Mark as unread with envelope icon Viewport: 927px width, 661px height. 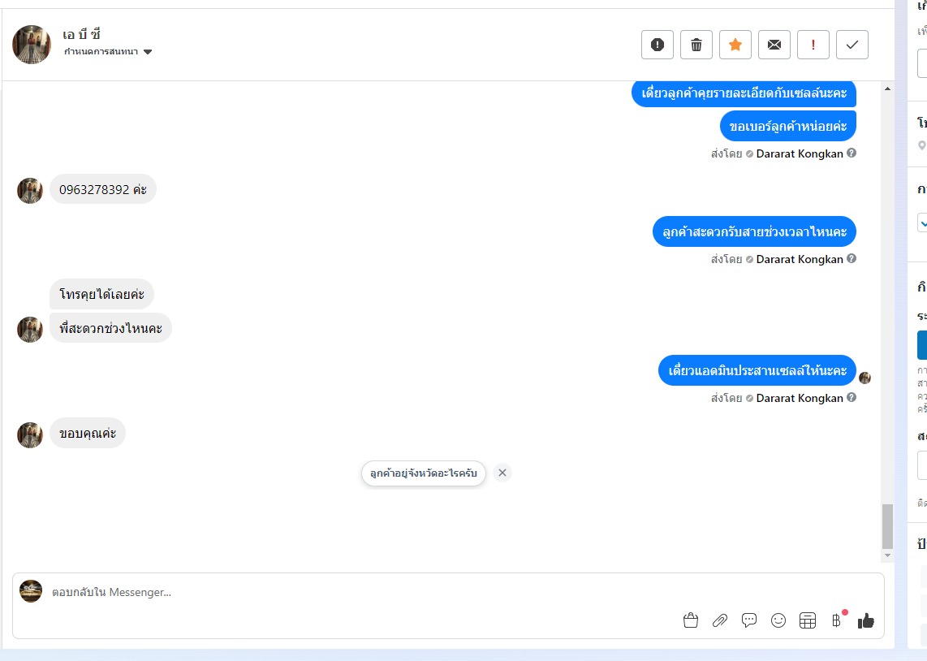774,45
